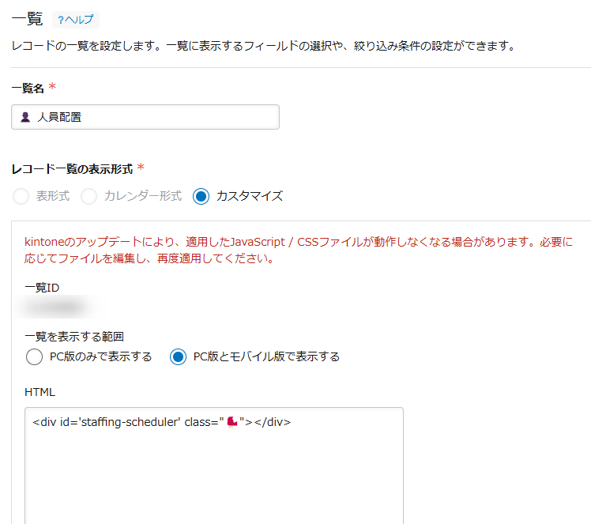The height and width of the screenshot is (524, 591).
Task: Click the 一覧 page heading
Action: (27, 18)
